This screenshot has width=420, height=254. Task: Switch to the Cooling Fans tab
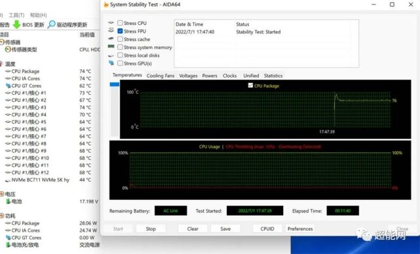tap(161, 76)
